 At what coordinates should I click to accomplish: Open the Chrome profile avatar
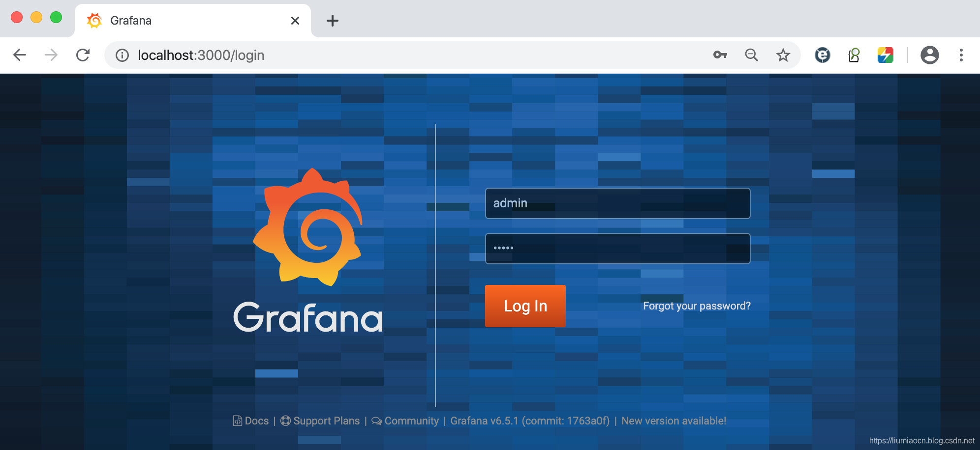click(929, 55)
